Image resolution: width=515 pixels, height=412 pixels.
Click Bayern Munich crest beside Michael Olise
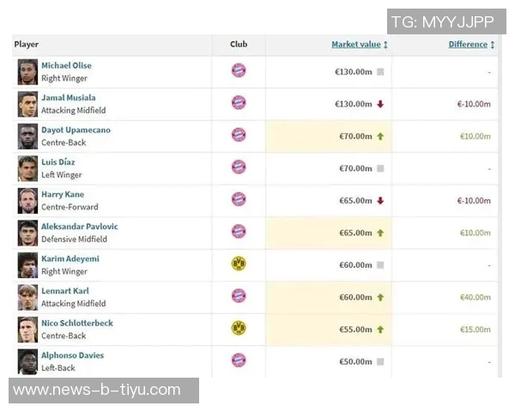(x=239, y=71)
